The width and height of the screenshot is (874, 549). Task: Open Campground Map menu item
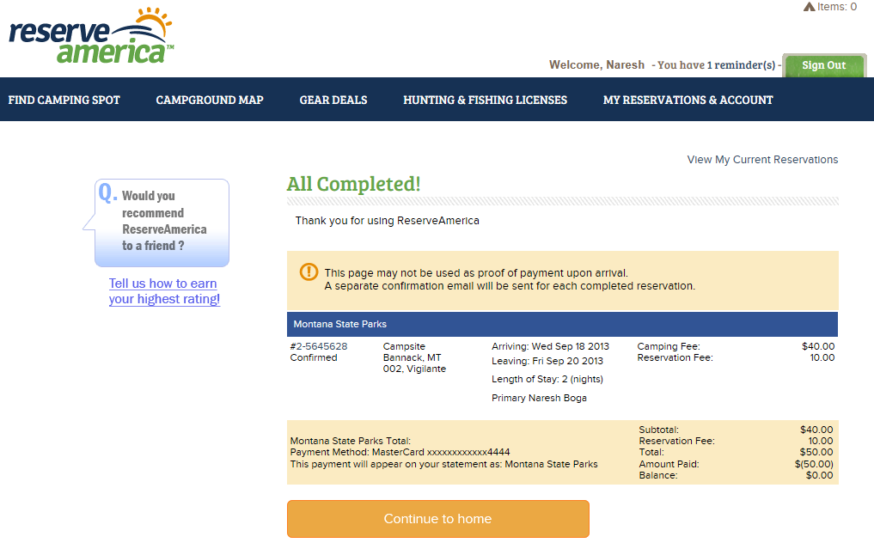(210, 100)
